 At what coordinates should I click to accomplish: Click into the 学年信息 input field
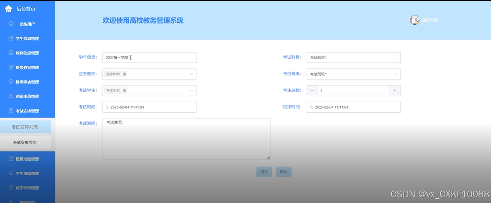[x=149, y=57]
